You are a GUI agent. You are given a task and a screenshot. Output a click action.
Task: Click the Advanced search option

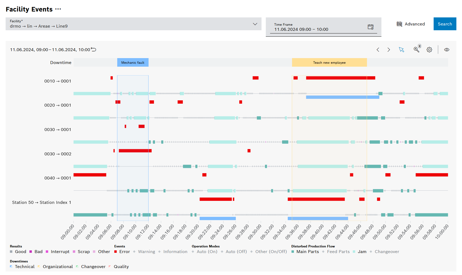point(415,24)
